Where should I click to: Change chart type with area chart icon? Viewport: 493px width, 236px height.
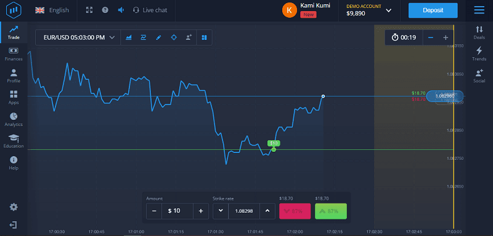click(129, 37)
